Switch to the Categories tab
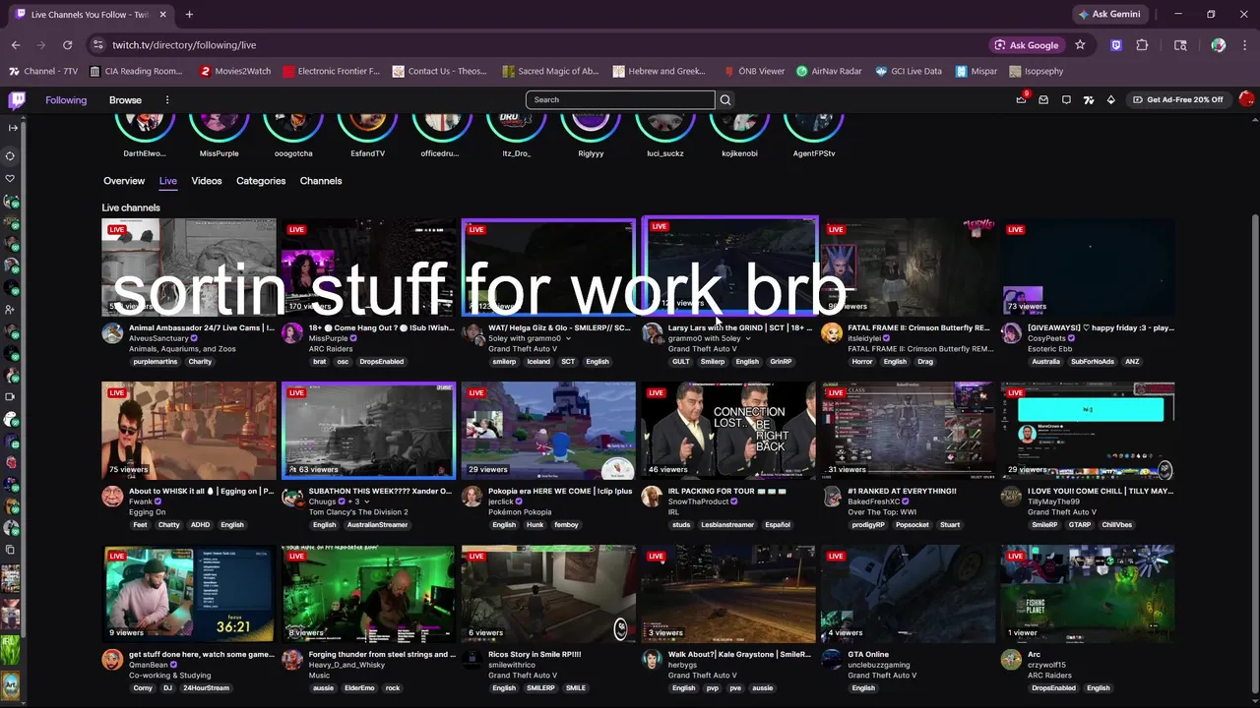1260x708 pixels. [261, 181]
